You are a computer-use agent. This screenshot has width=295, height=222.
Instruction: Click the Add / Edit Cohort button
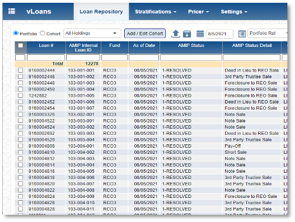145,34
